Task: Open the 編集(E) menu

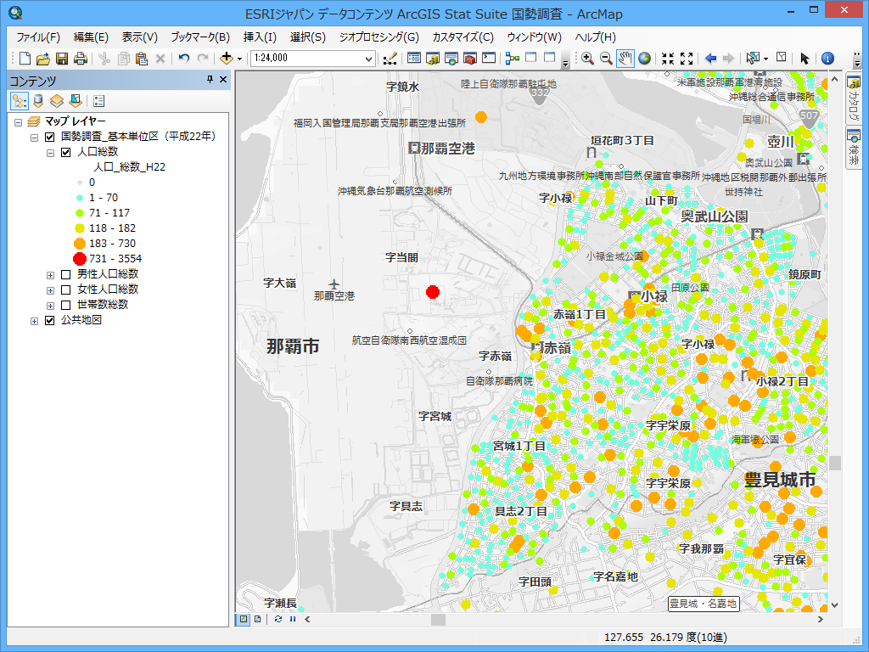Action: pos(91,37)
